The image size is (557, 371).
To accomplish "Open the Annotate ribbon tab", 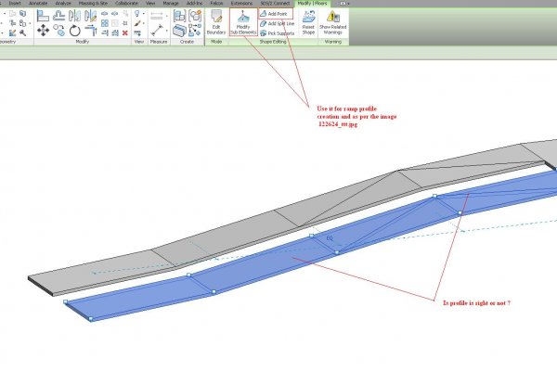I will [x=38, y=4].
